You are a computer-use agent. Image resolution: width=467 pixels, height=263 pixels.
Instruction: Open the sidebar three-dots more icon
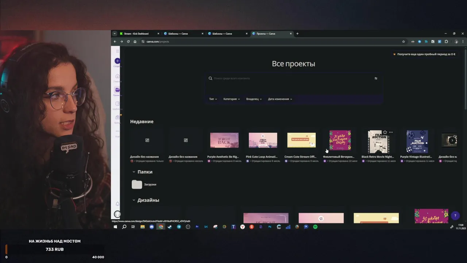117,131
